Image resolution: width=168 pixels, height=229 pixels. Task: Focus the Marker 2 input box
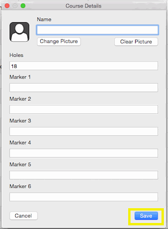pyautogui.click(x=84, y=109)
